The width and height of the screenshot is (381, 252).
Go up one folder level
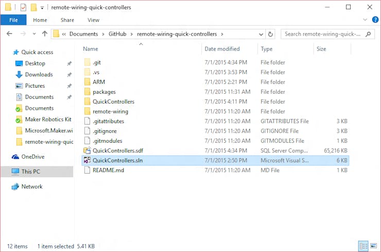point(45,34)
